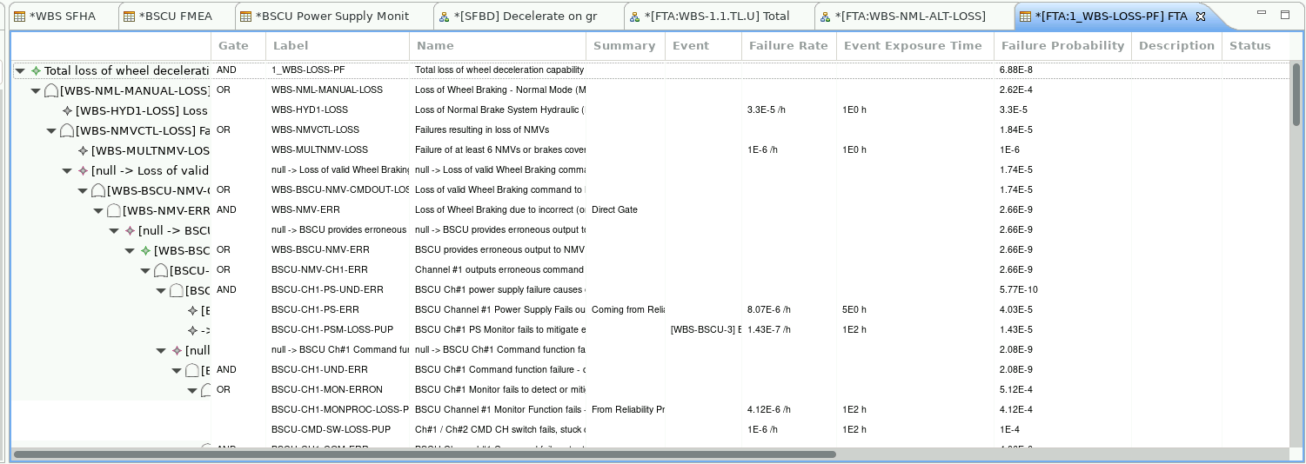Click the [WBS-BSCU-3] event cell

point(703,329)
